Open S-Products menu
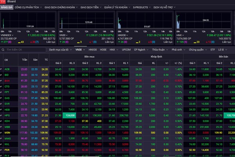Image resolution: width=235 pixels, height=157 pixels. pos(142,7)
